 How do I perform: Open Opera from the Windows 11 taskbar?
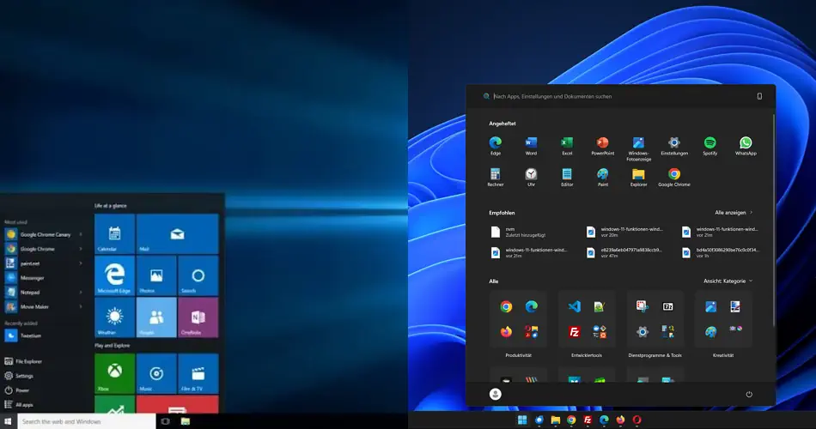click(x=637, y=420)
